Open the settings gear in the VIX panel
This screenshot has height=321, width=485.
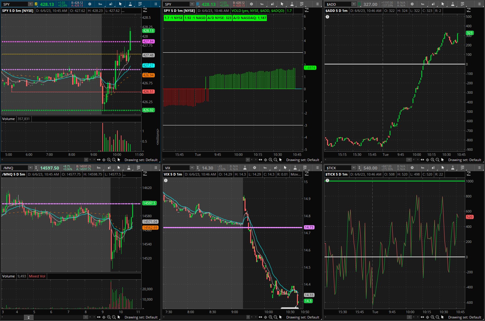click(255, 168)
